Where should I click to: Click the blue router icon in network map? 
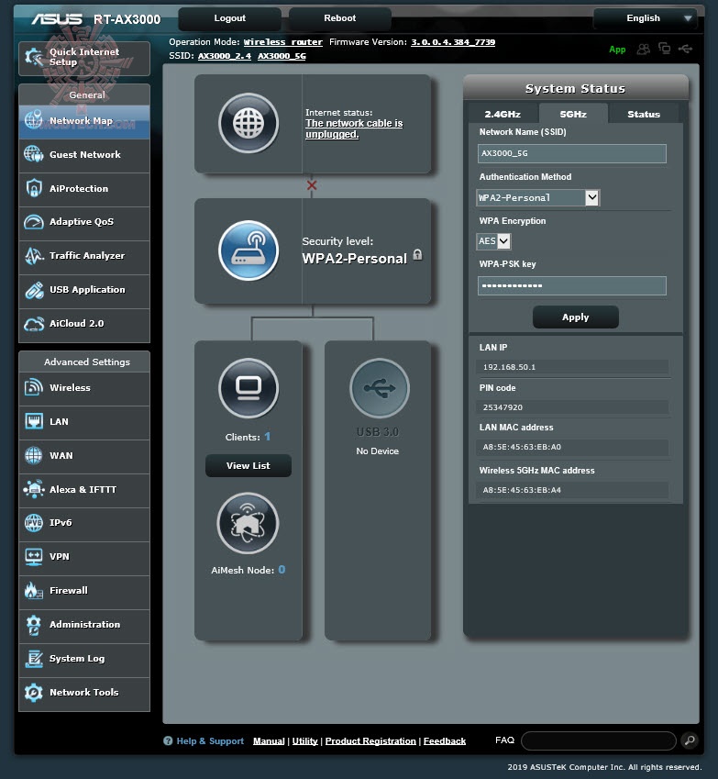point(249,250)
